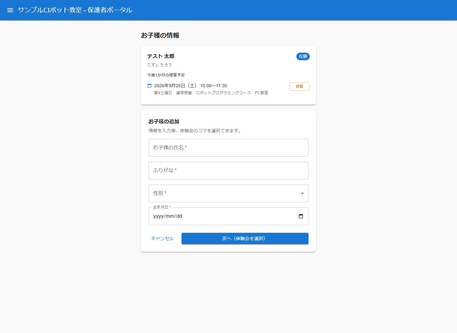The height and width of the screenshot is (333, 457).
Task: Click the lesson date 2026年9月26日（土） 10:00～11:30
Action: (191, 86)
